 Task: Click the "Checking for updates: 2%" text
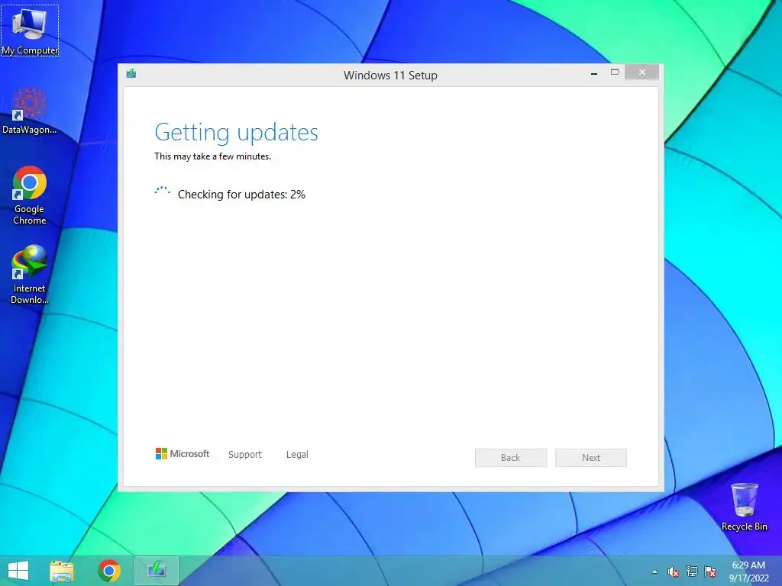(x=241, y=195)
